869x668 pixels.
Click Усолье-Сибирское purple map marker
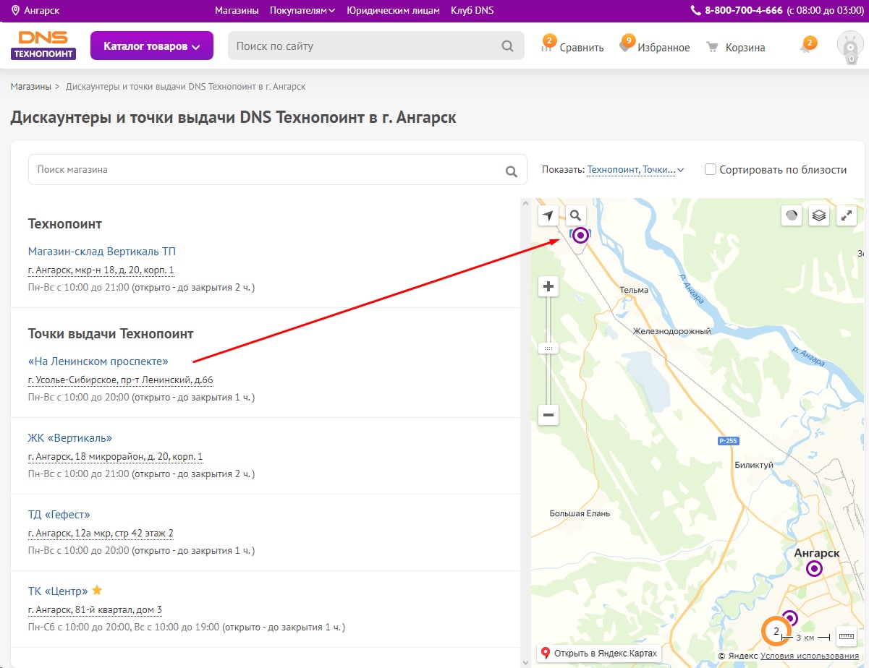(580, 235)
